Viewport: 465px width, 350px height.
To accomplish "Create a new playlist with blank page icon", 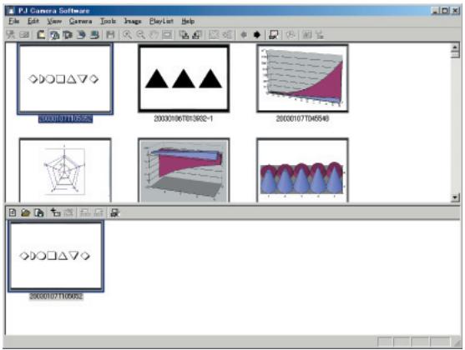I will [x=13, y=212].
